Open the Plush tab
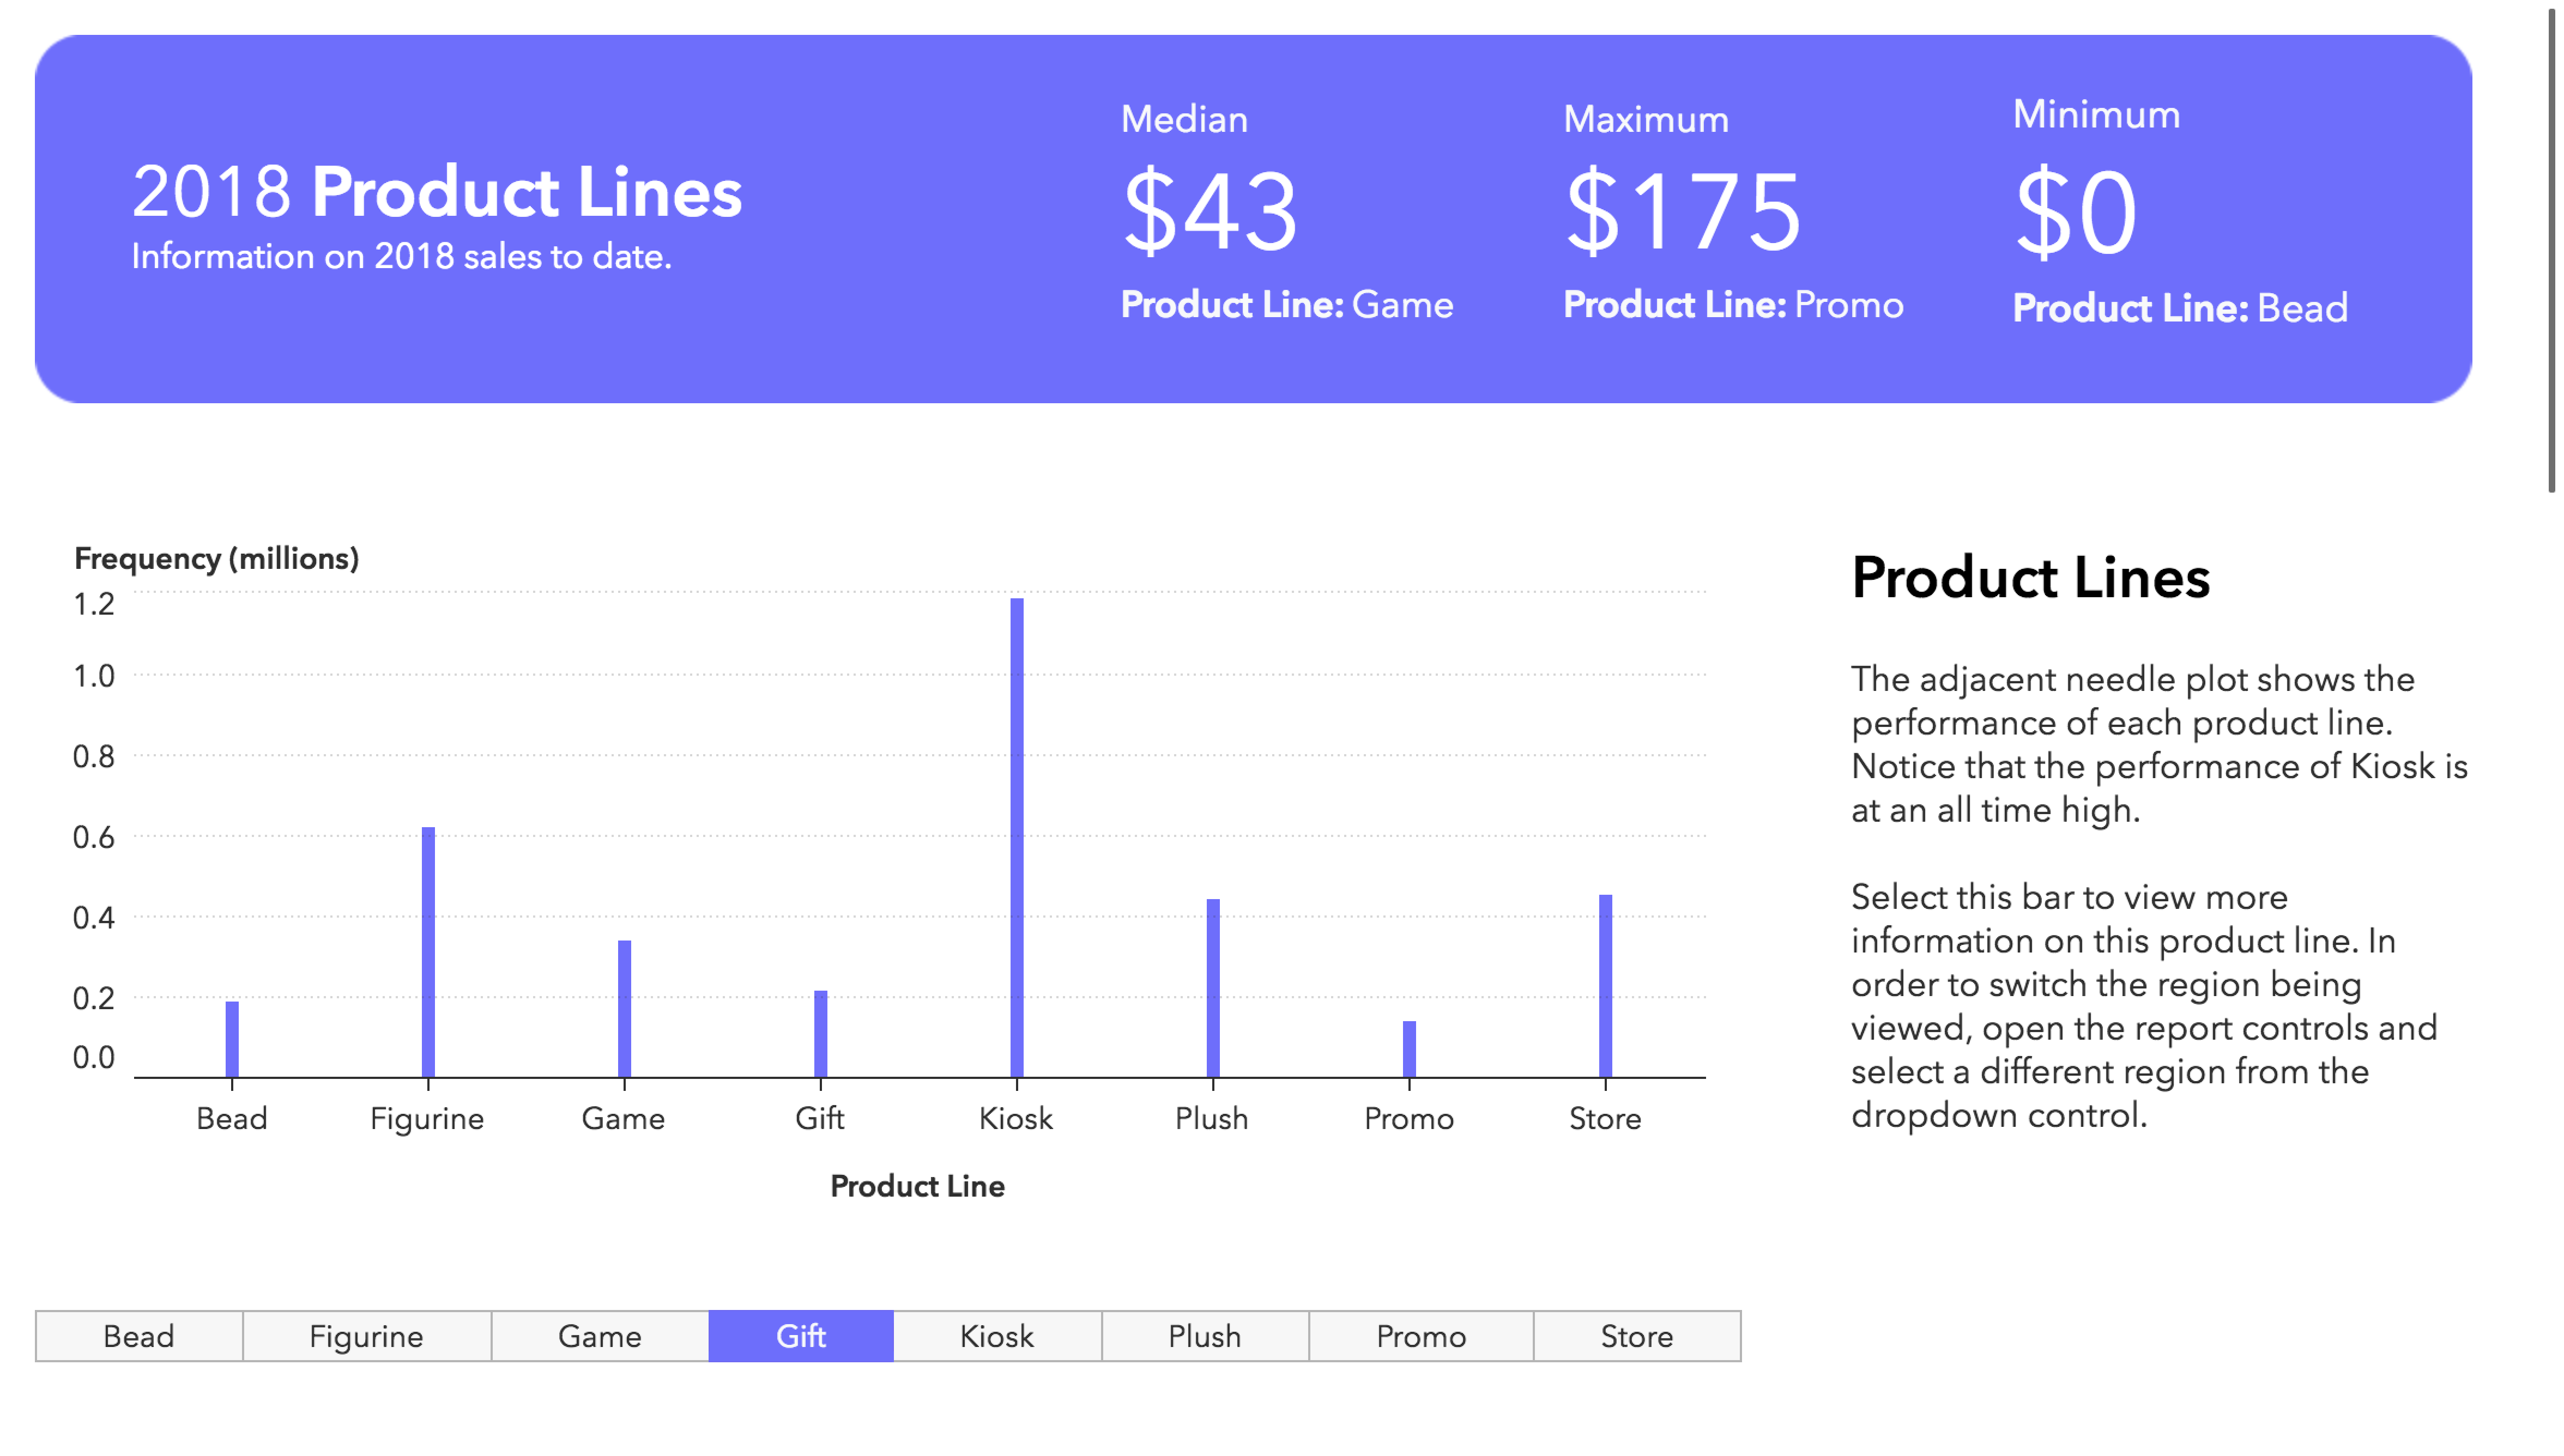This screenshot has height=1456, width=2564. coord(1205,1336)
